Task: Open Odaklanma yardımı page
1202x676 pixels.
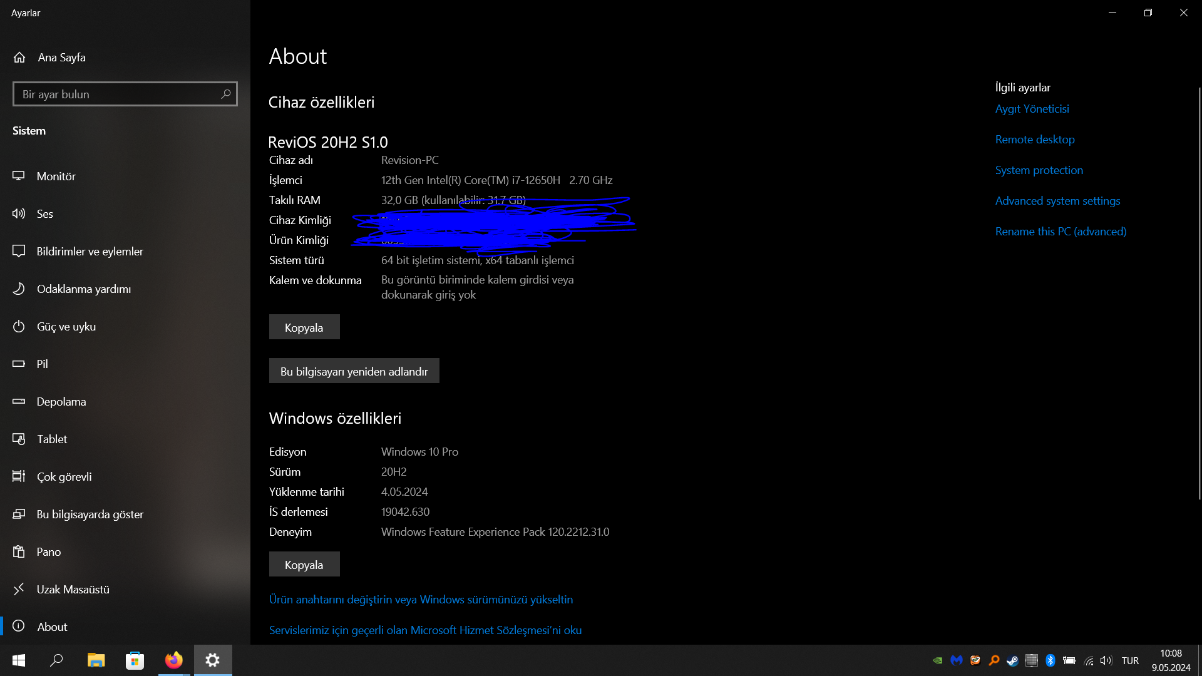Action: click(83, 289)
